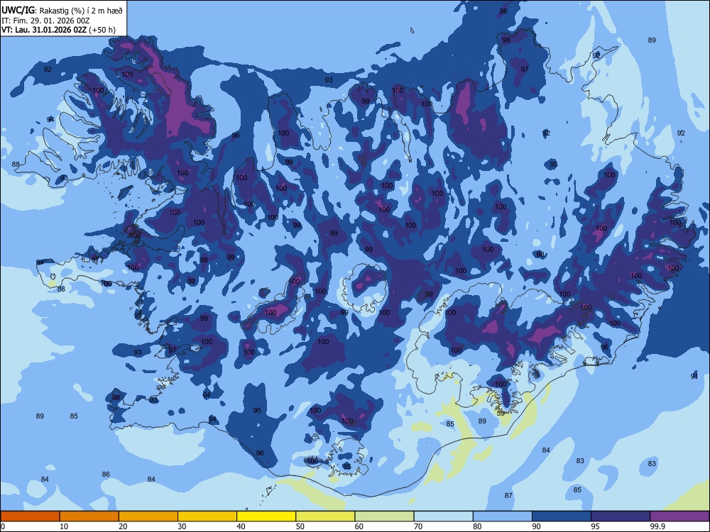Screen dimensions: 710x532
Task: Click the medium blue 80–90 legend swatch
Action: [503, 516]
